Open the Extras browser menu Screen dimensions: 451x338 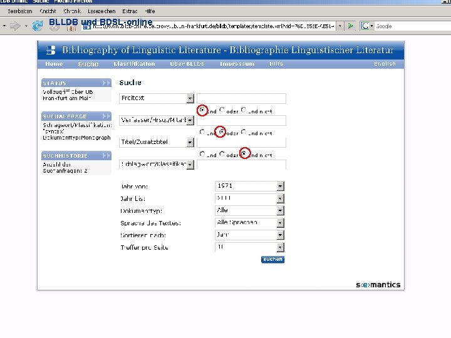coord(130,11)
